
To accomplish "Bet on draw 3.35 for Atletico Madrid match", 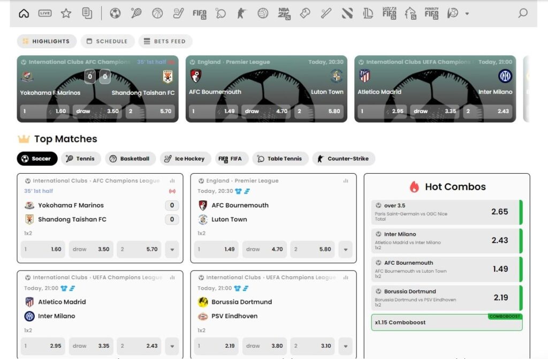I will pos(91,346).
